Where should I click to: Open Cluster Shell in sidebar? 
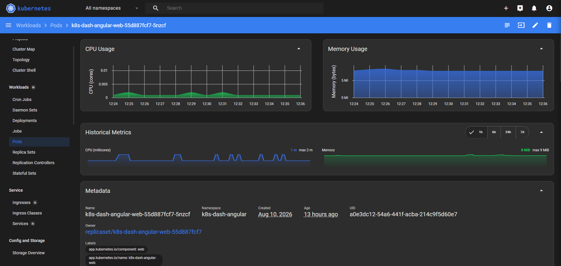(24, 70)
